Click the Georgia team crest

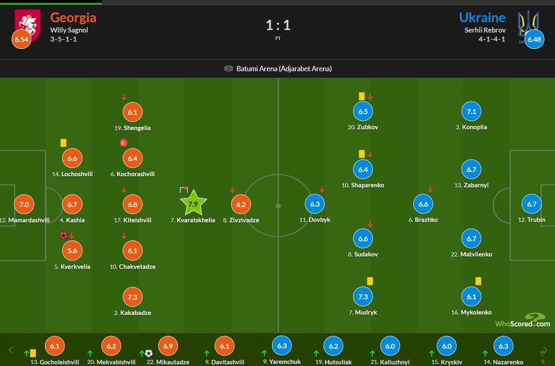[27, 25]
